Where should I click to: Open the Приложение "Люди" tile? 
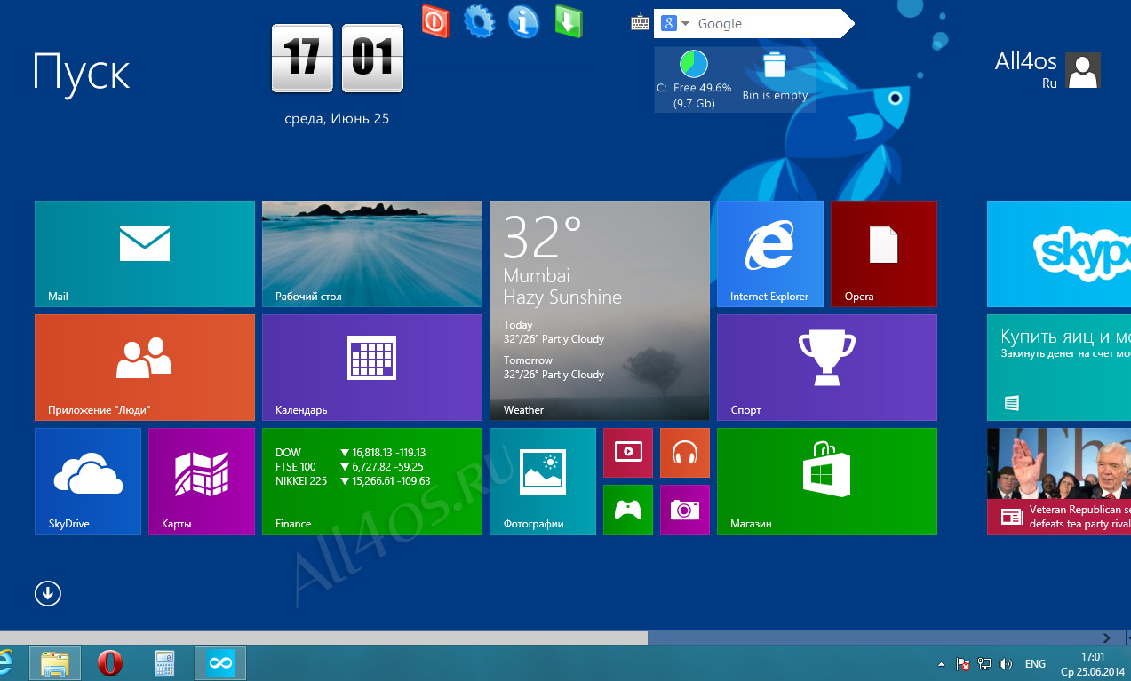[x=145, y=368]
